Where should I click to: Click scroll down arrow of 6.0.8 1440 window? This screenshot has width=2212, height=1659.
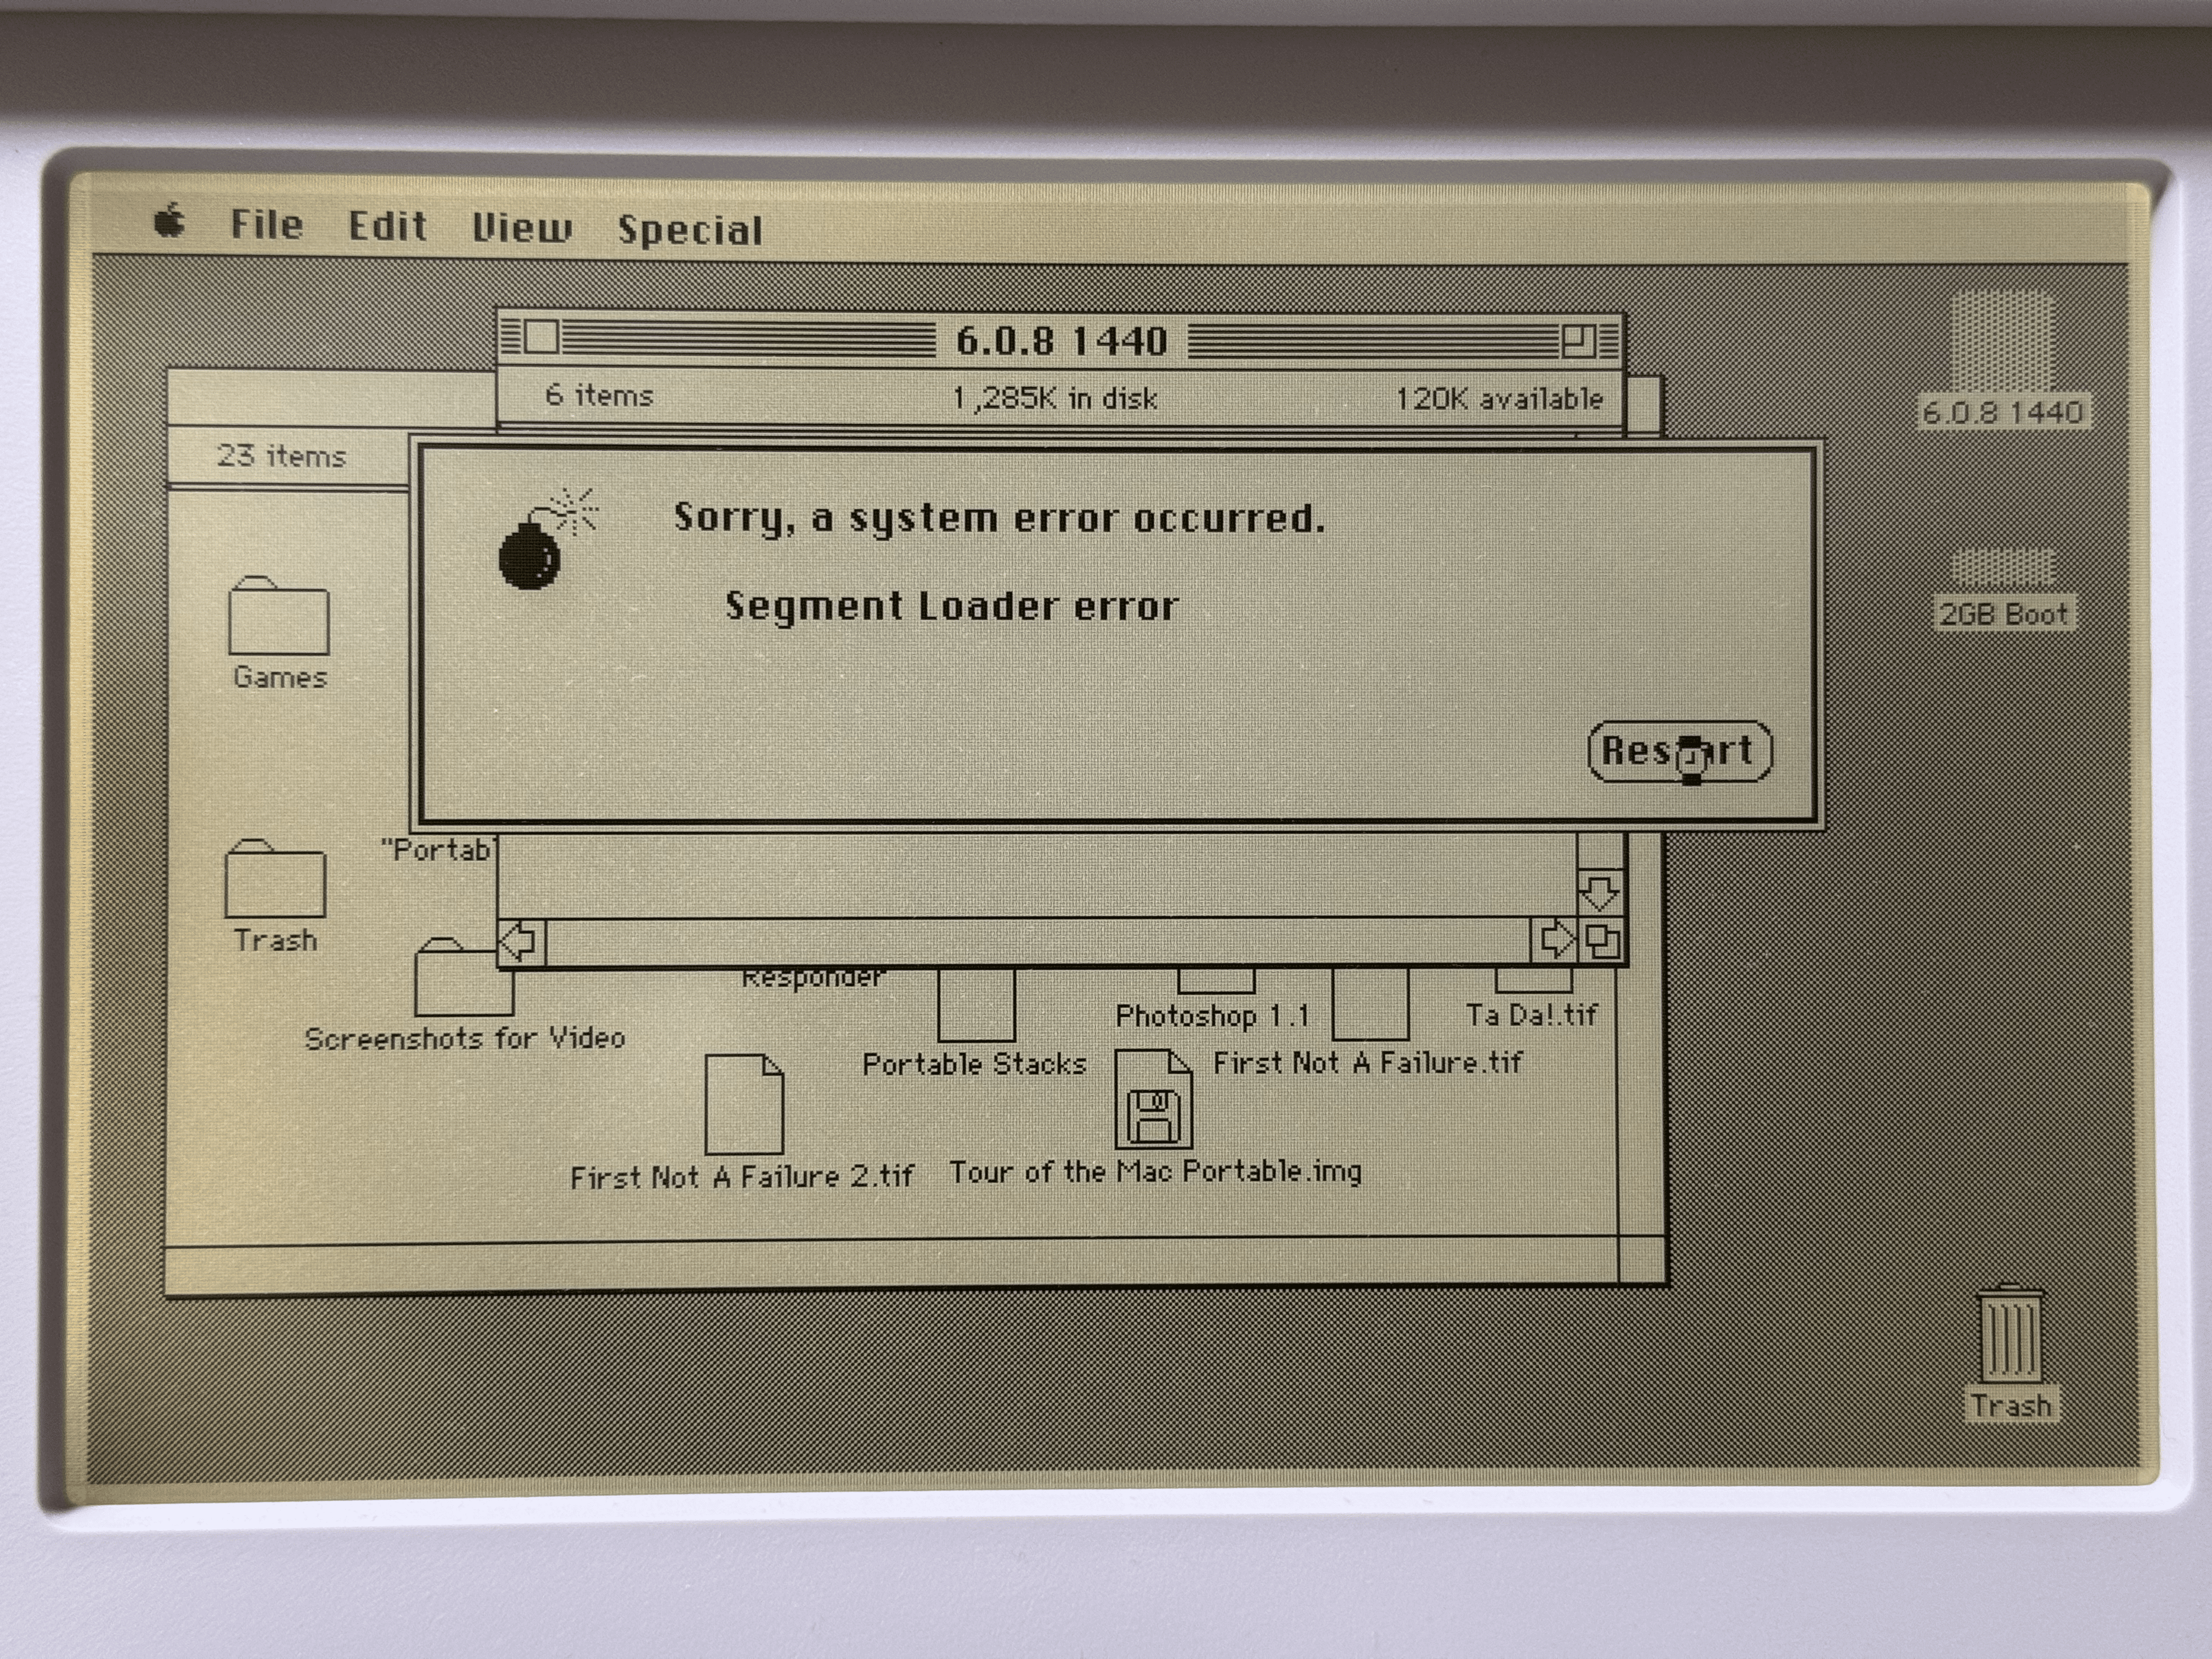coord(1600,892)
